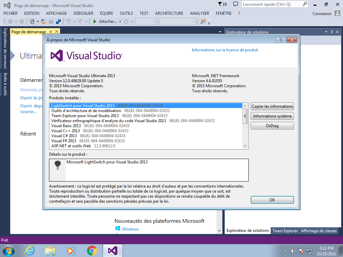Open the Attacher dropdown arrow
This screenshot has width=343, height=257.
120,22
